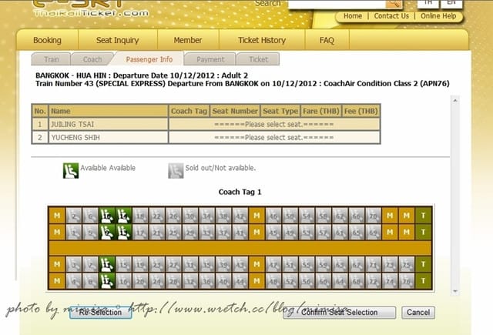Viewport: 493px width, 335px height.
Task: Click the Coach Tag 1 heading
Action: point(240,192)
